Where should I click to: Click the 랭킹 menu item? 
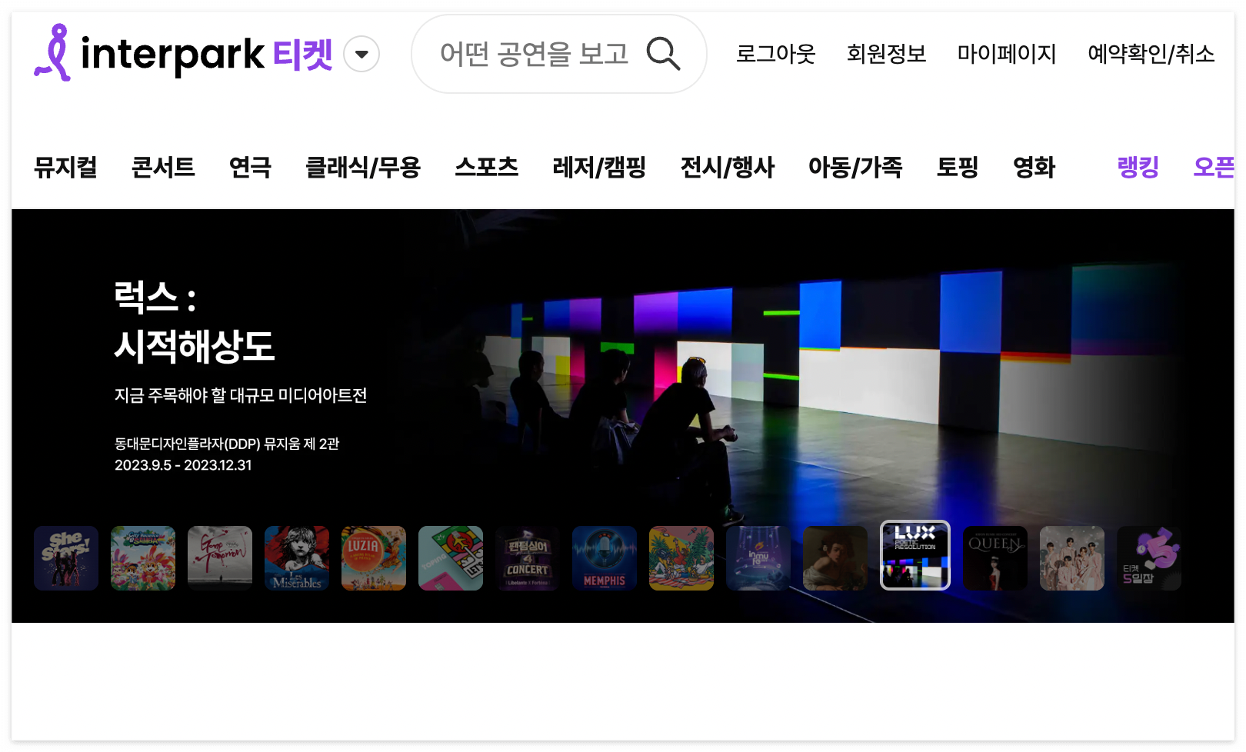point(1138,168)
